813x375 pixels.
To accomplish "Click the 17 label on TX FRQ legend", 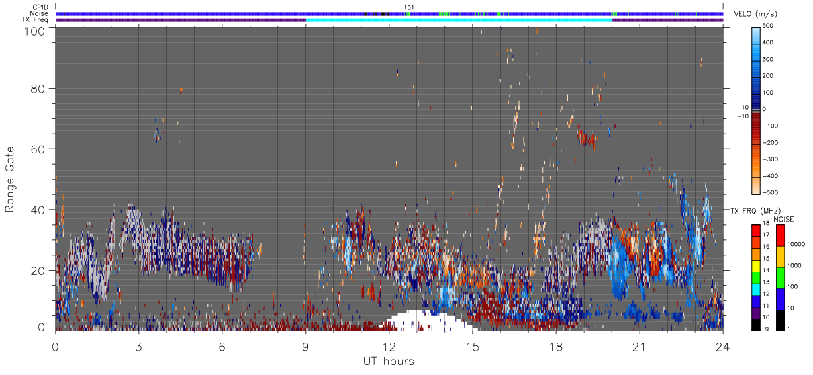I will [765, 236].
